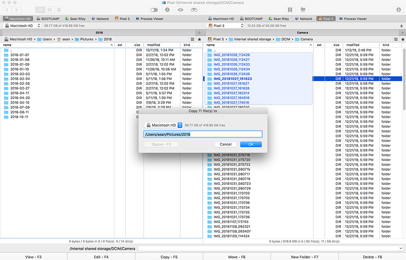Add a new tab in the left panel
This screenshot has width=406, height=260.
pos(199,32)
